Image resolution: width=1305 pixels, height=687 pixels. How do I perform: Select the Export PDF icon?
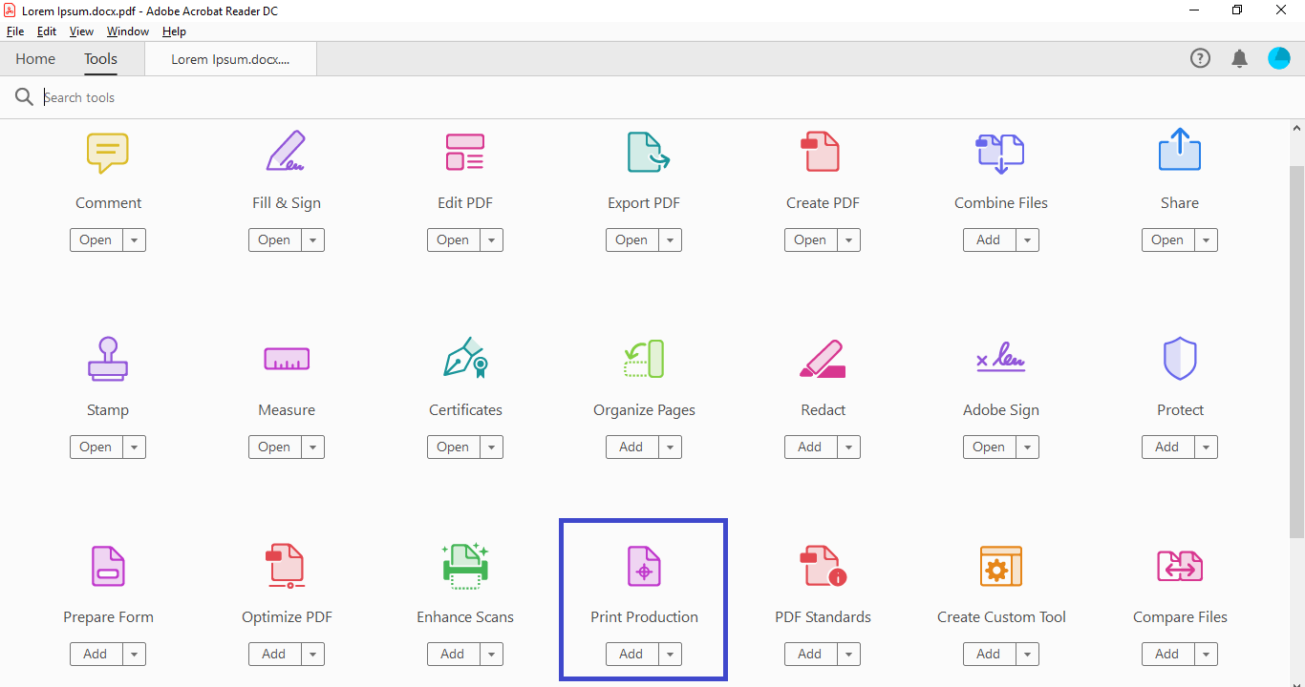click(x=648, y=152)
